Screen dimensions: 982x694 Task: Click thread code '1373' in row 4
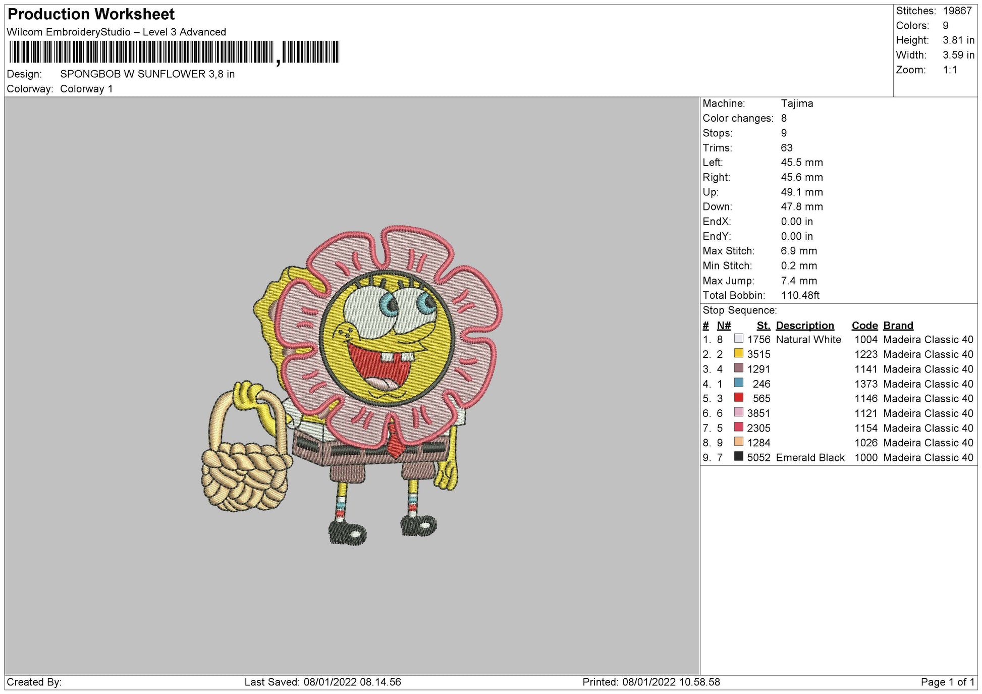866,384
